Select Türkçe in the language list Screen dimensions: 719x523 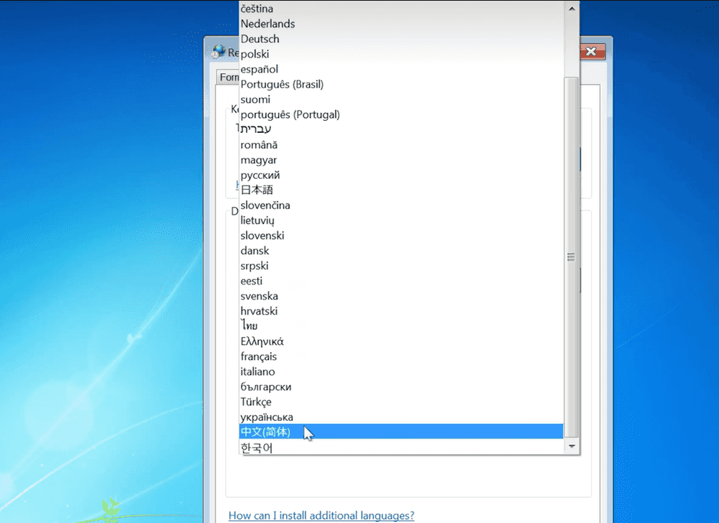pyautogui.click(x=256, y=402)
